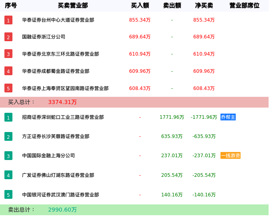The width and height of the screenshot is (271, 216).
Task: Click the red rank 5 badge for 上海奉贤区
Action: coord(8,88)
